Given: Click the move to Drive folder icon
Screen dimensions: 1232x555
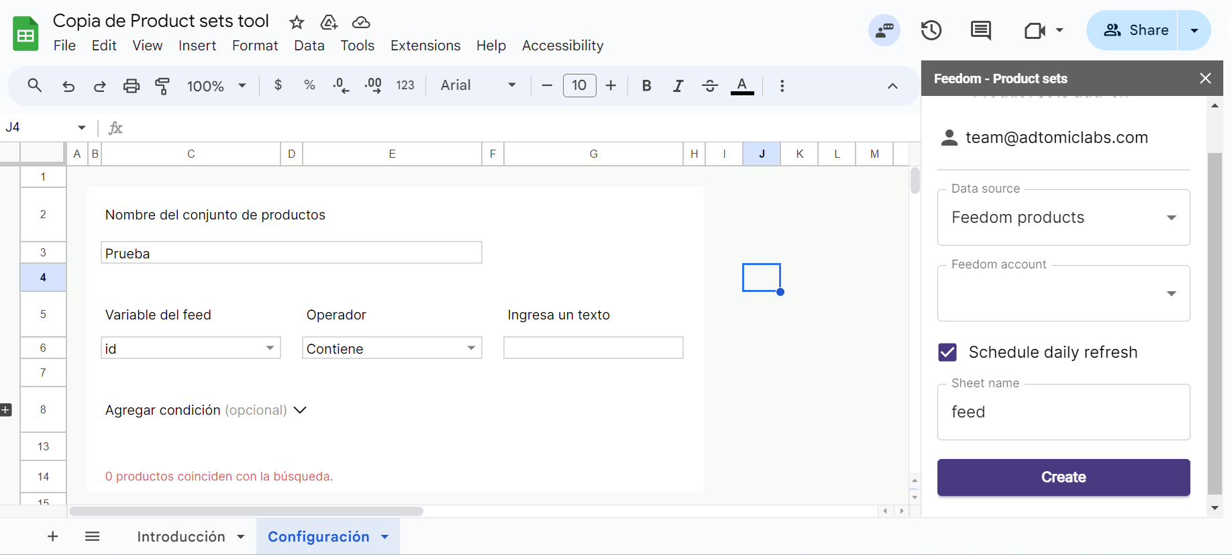Looking at the screenshot, I should pos(329,22).
